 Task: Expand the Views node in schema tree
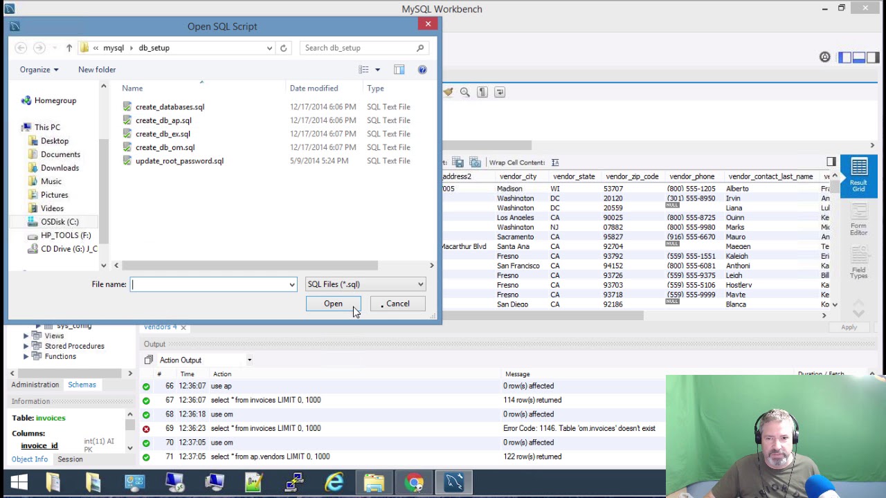pos(26,335)
